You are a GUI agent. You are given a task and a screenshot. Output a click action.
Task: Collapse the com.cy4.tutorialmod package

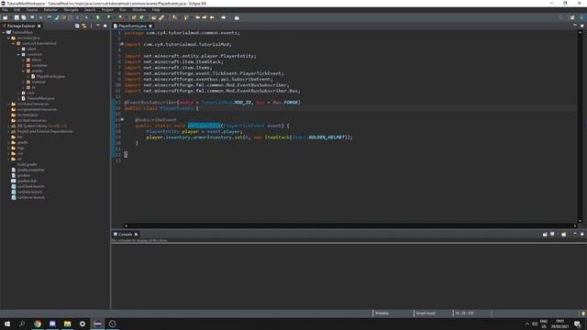[14, 43]
